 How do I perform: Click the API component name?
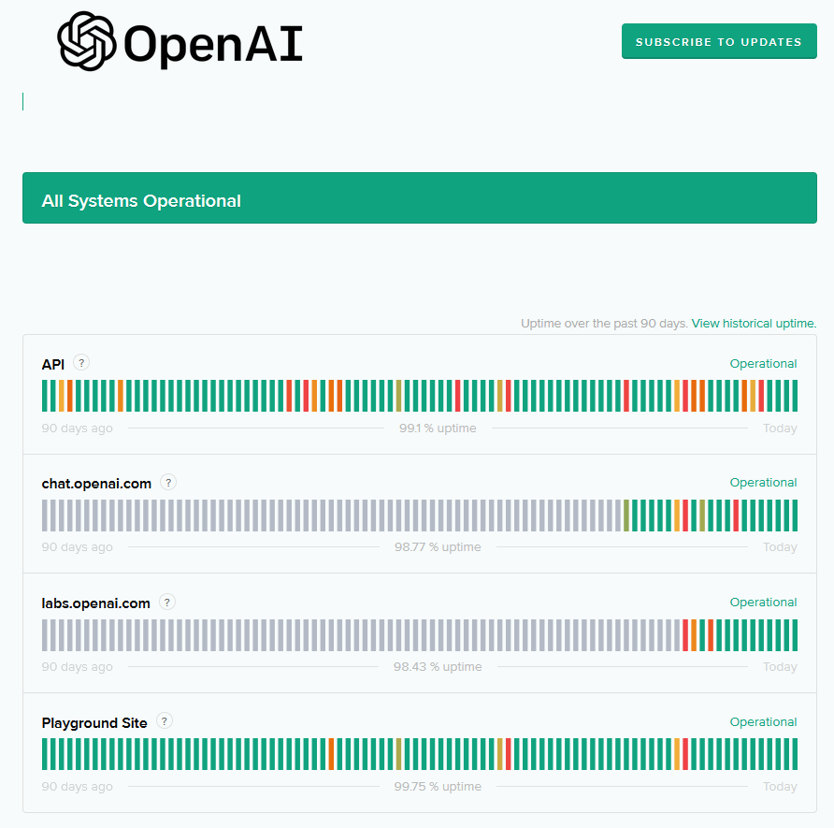pos(53,364)
